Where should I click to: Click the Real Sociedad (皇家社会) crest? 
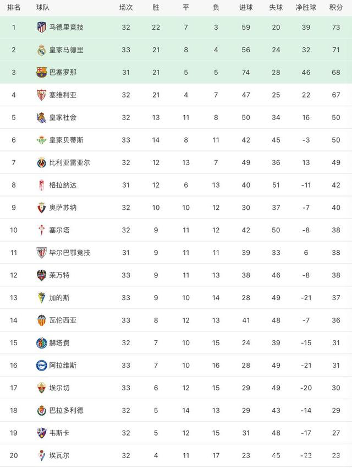[x=41, y=118]
